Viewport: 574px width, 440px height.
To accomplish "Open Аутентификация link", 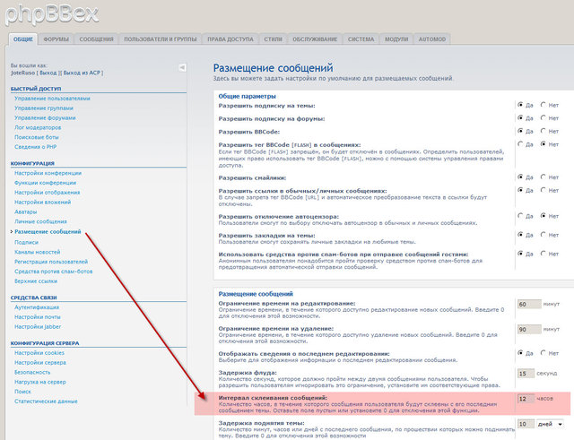I will click(37, 307).
